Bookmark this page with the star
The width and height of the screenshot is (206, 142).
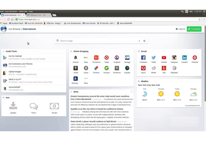(x=200, y=20)
